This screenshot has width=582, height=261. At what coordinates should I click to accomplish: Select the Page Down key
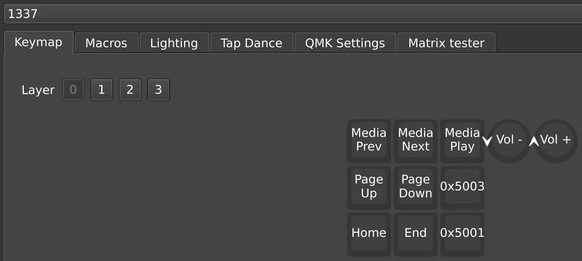(x=416, y=187)
